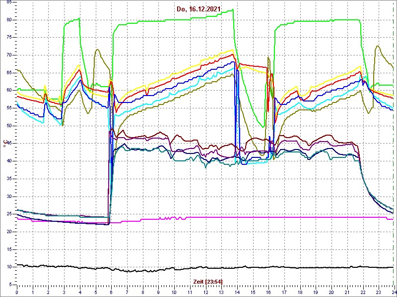Click the y-axis label 20
397x297 pixels.
[9, 232]
